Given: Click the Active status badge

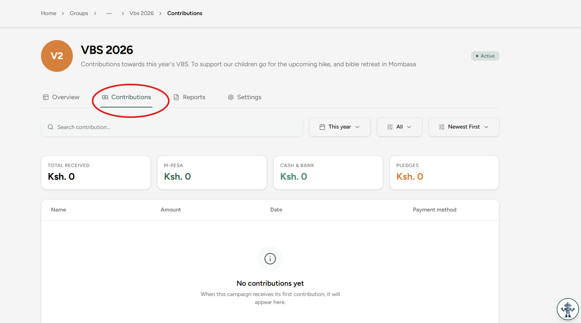Looking at the screenshot, I should [485, 56].
